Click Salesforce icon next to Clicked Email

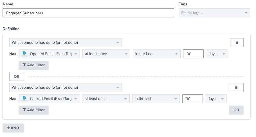[24, 99]
